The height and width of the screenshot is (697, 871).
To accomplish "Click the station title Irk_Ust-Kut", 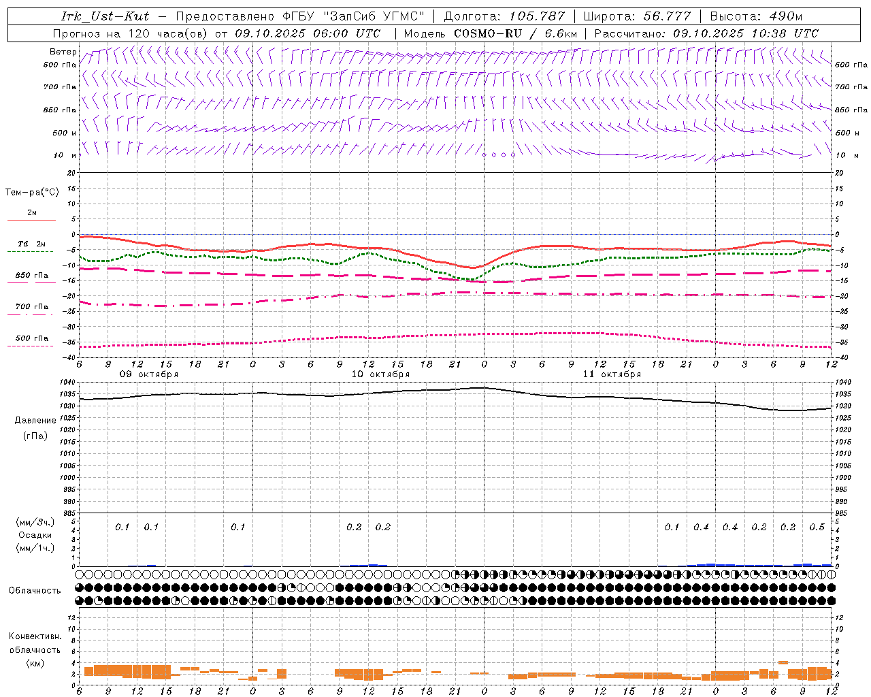I will click(105, 16).
